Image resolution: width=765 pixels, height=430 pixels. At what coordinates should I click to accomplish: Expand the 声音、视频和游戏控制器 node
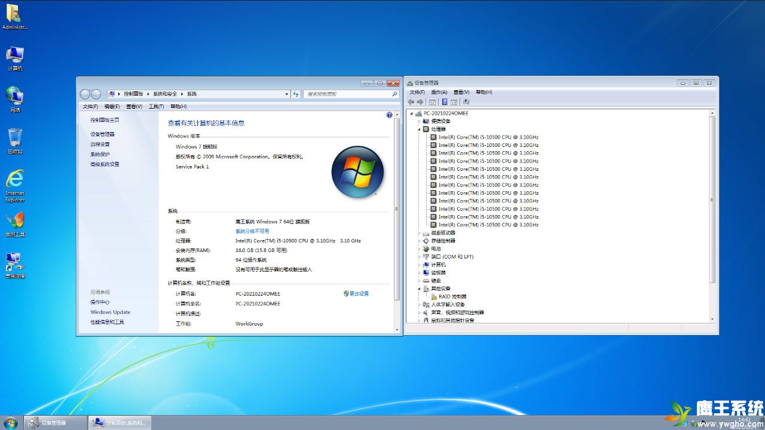click(419, 312)
